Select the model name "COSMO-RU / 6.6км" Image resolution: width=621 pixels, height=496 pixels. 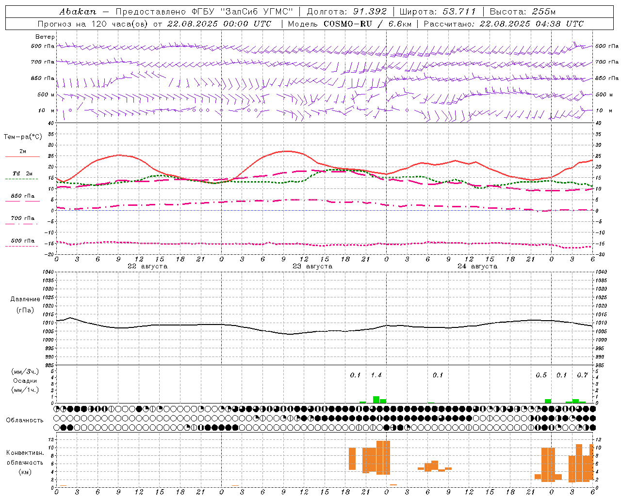pos(367,24)
